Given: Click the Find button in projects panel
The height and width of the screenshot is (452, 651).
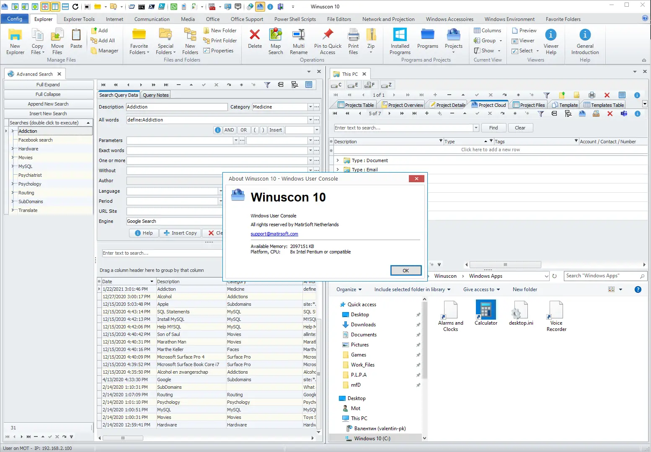Looking at the screenshot, I should (493, 128).
